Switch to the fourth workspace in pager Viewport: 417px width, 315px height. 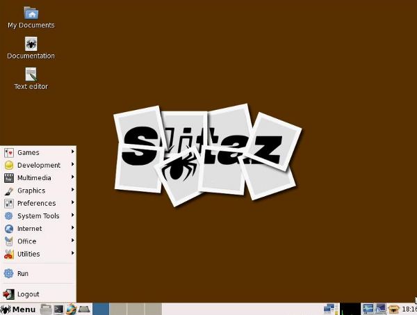point(153,309)
